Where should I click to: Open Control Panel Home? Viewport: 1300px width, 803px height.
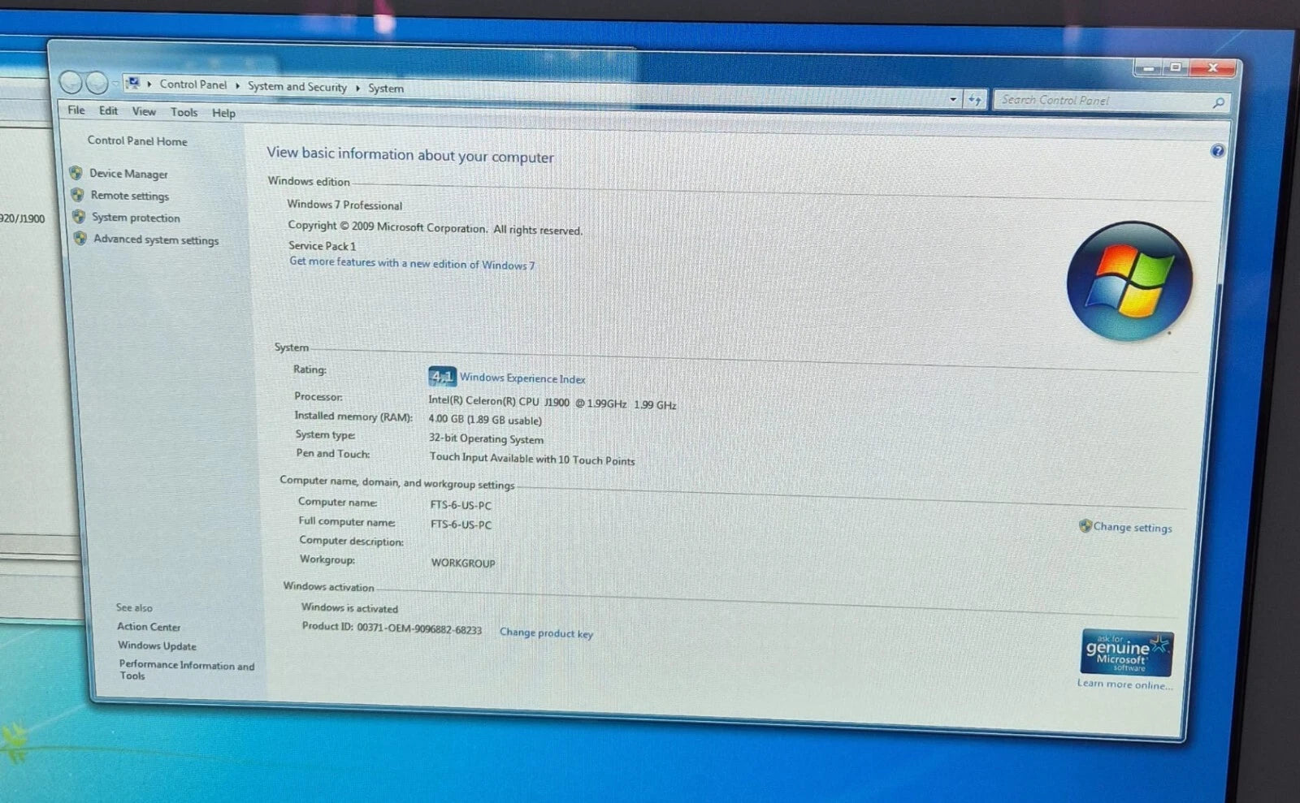[137, 140]
